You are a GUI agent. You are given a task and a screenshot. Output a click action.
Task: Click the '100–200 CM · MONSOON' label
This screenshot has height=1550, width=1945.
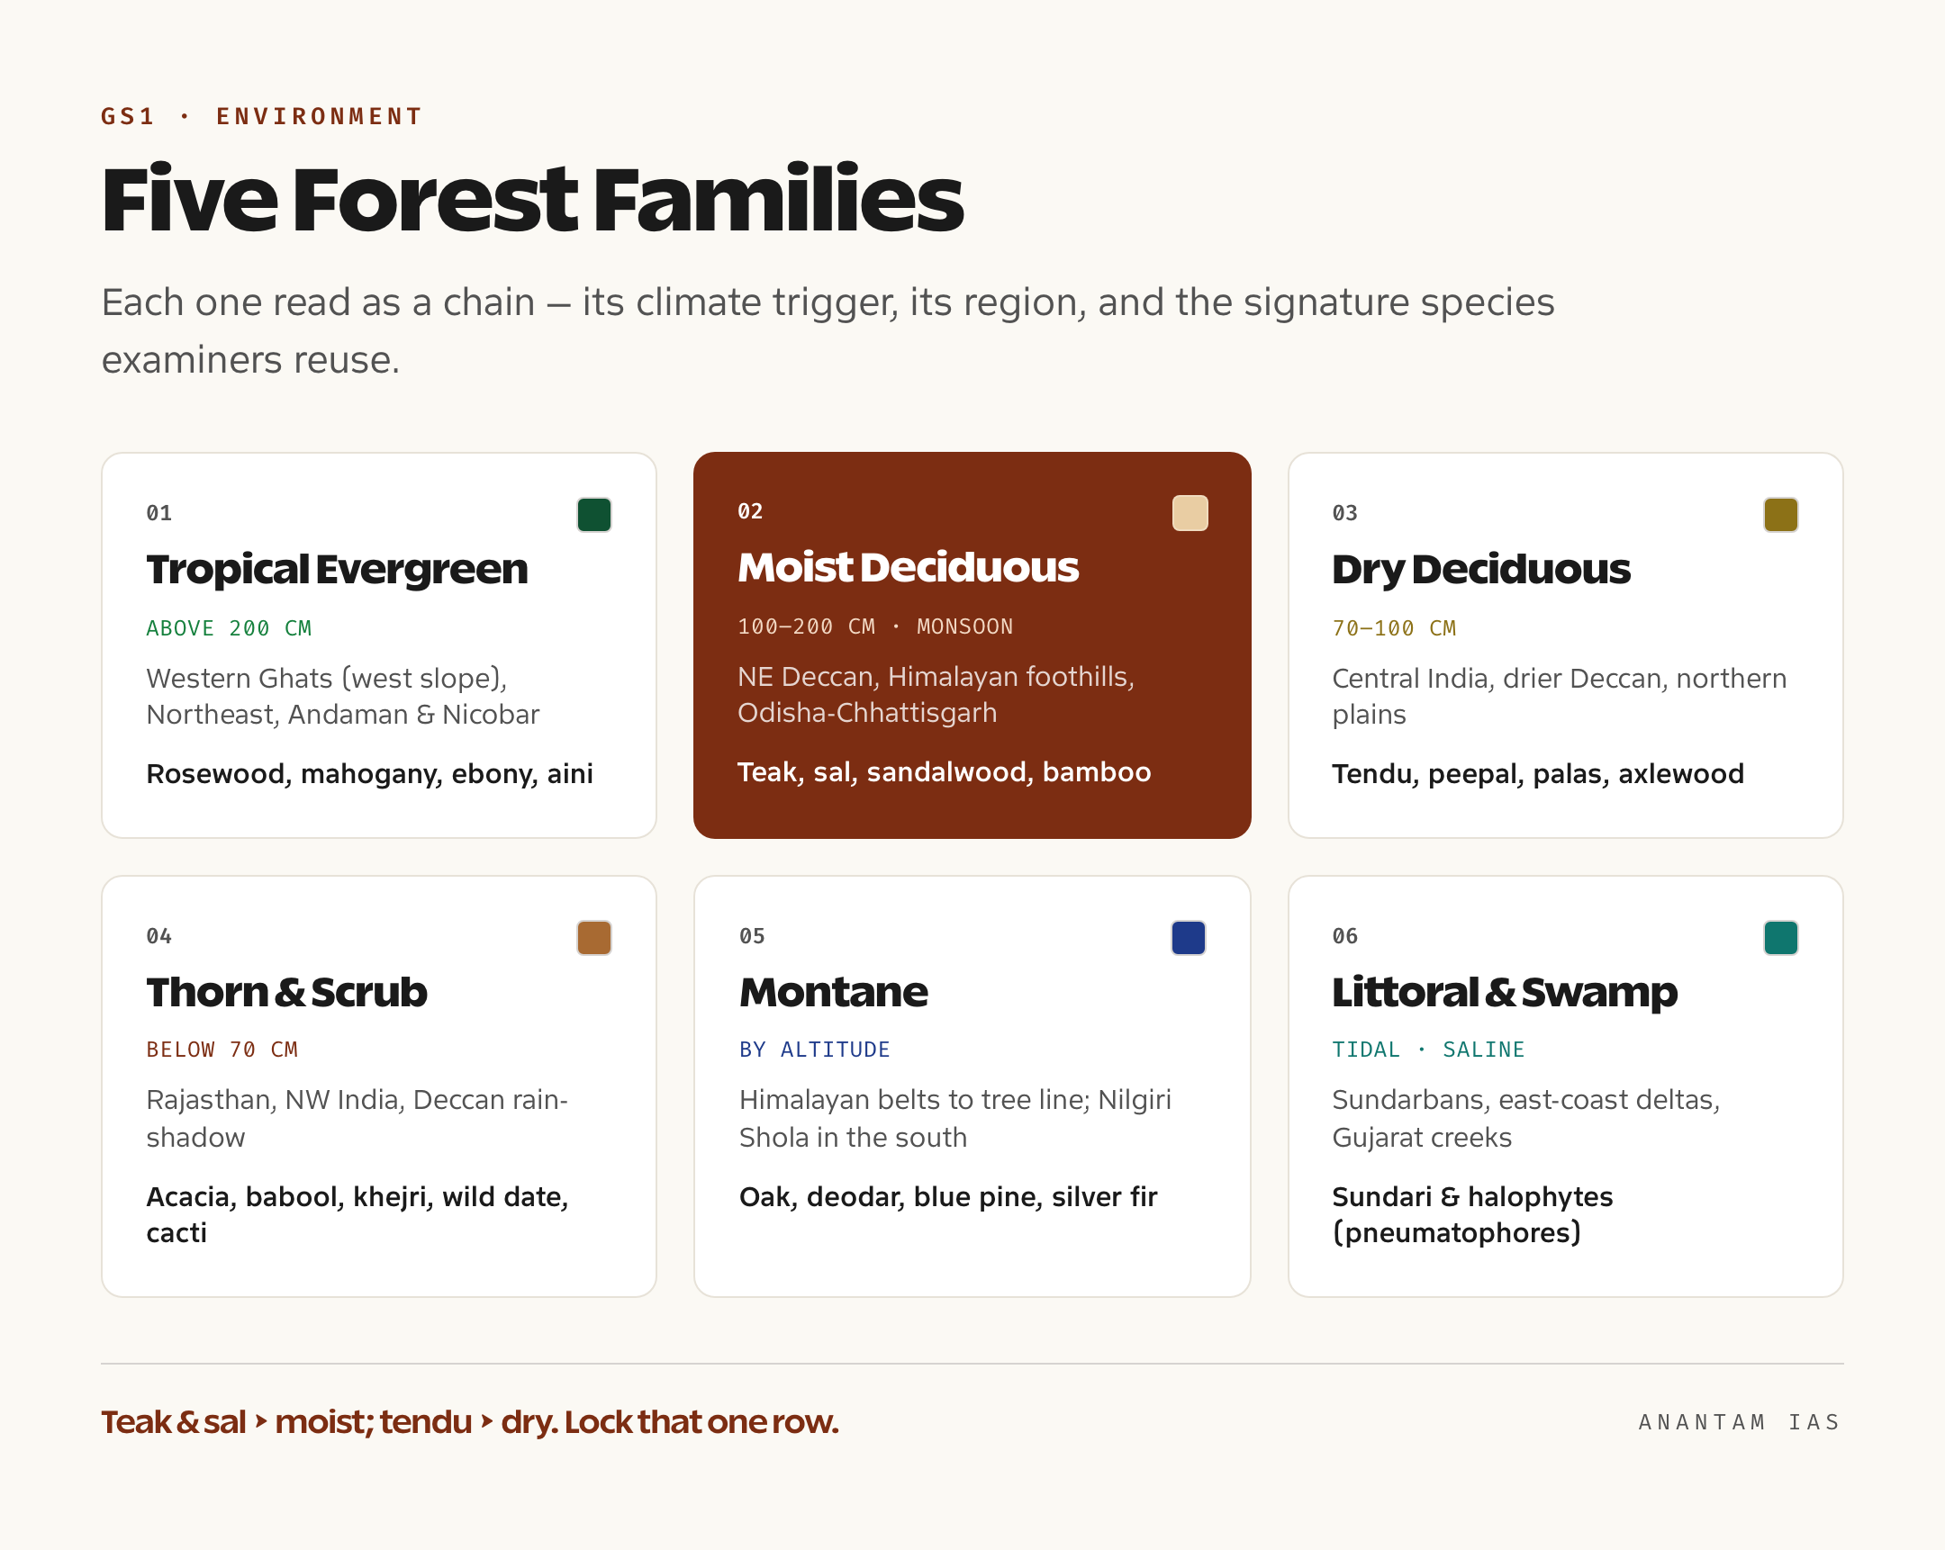875,626
